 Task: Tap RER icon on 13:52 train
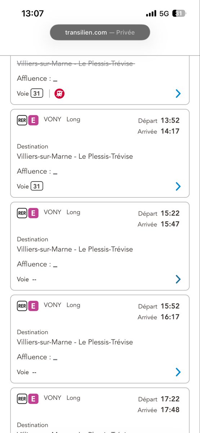point(22,121)
